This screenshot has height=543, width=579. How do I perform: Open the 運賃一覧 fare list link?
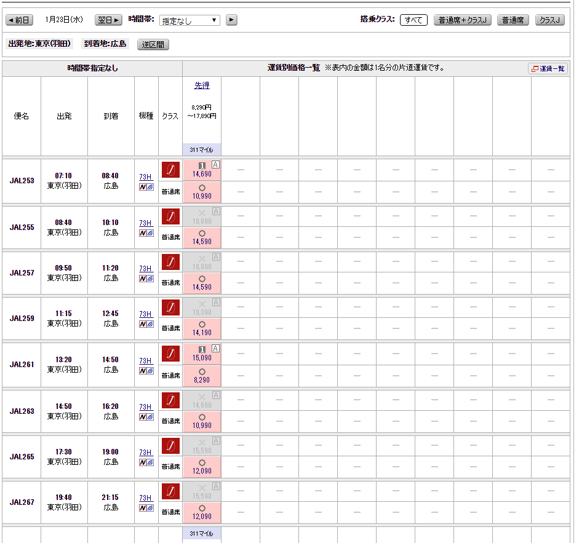(548, 69)
